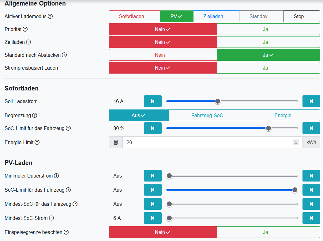Open help for Einspeisegrenze beachten
Screen dimensions: 323x241
coord(66,232)
